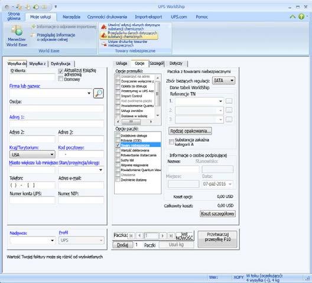The width and height of the screenshot is (312, 283).
Task: Click the Jest NOWOŚĆ button
Action: [184, 236]
